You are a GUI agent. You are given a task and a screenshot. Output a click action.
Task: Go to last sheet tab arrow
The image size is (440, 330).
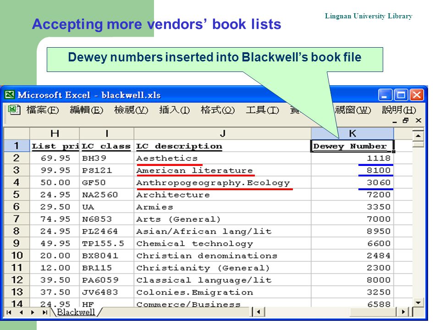pos(44,312)
